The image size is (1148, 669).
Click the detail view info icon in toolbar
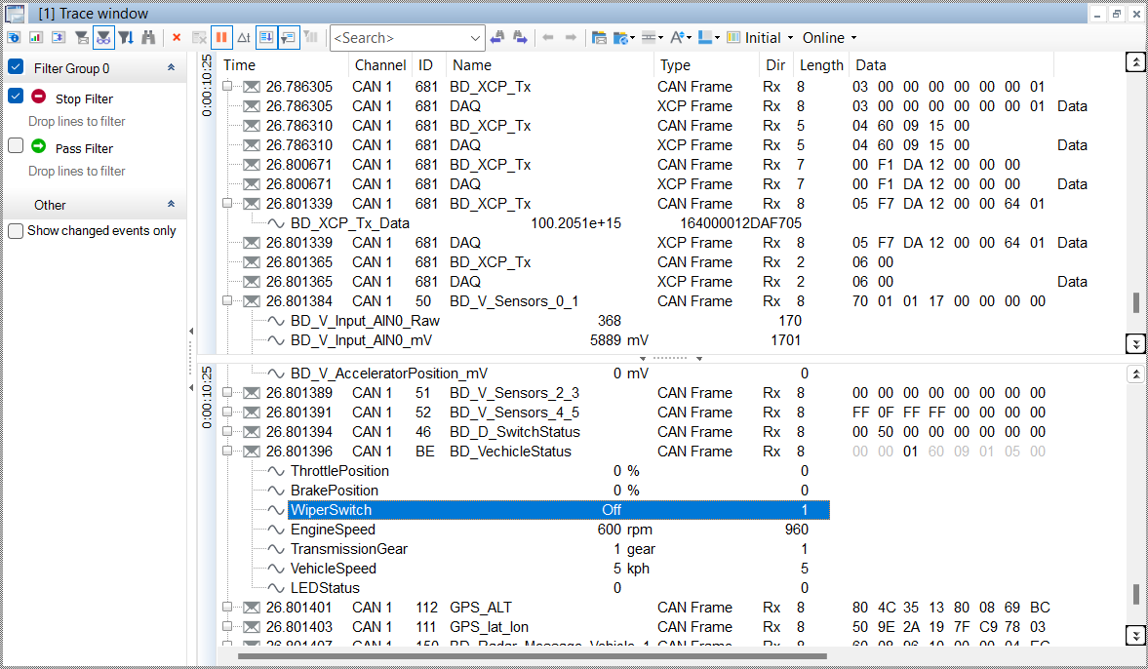14,37
